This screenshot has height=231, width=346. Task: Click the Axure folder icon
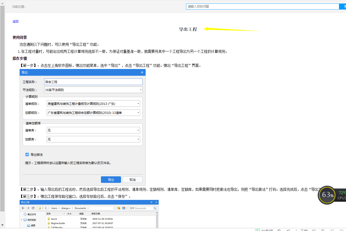[x=48, y=219]
